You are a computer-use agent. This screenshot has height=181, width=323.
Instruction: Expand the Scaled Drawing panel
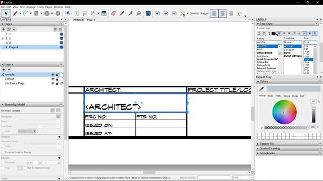258,148
